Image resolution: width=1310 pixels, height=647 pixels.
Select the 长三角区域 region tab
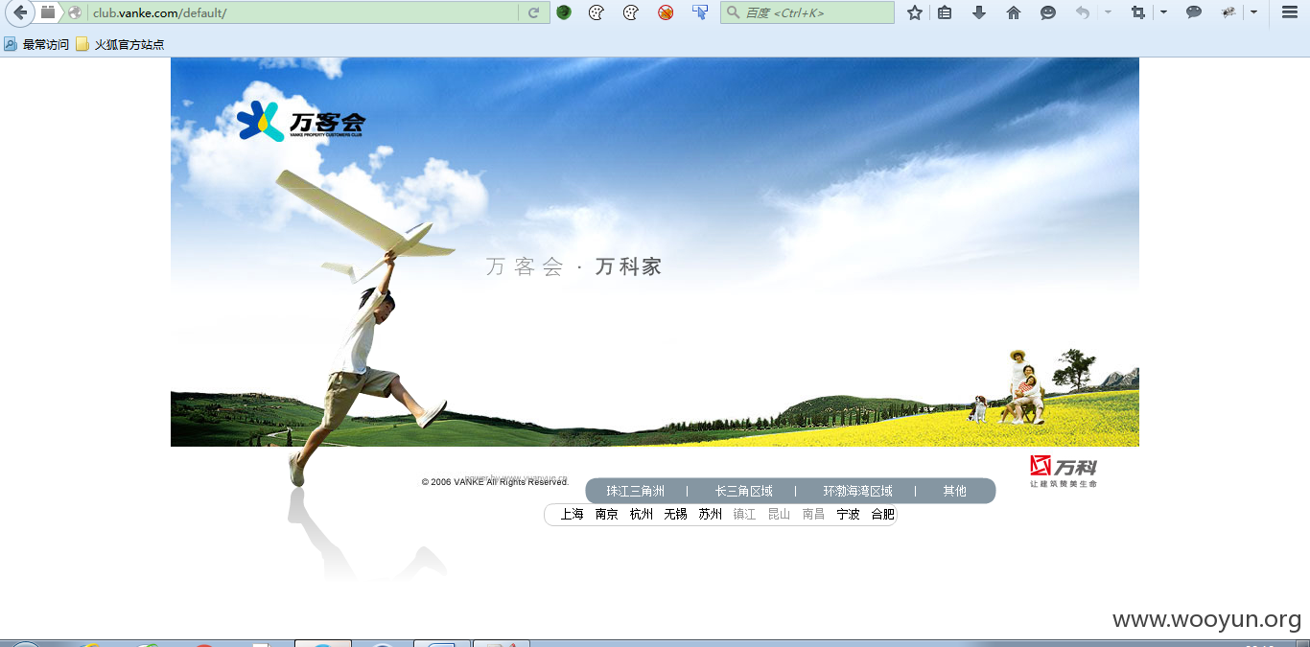click(x=743, y=491)
